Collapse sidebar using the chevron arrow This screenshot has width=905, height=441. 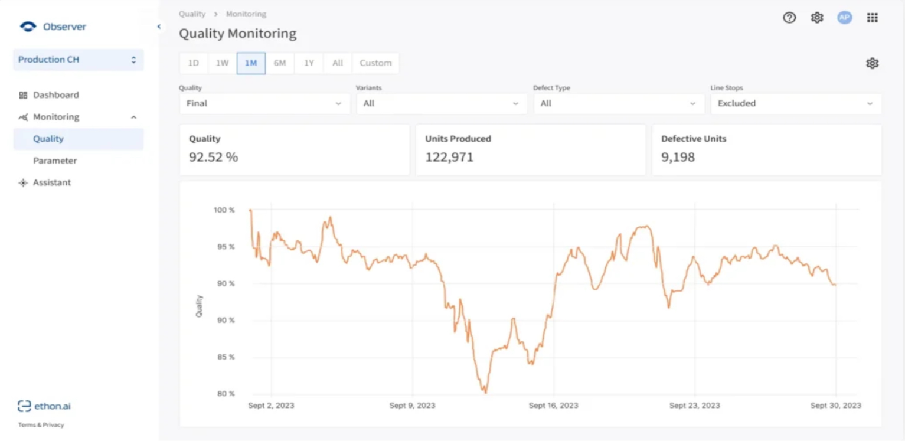pos(159,27)
